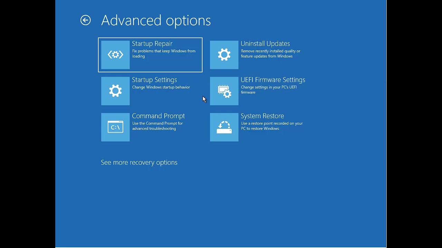
Task: Click the Advanced options heading
Action: [x=156, y=20]
